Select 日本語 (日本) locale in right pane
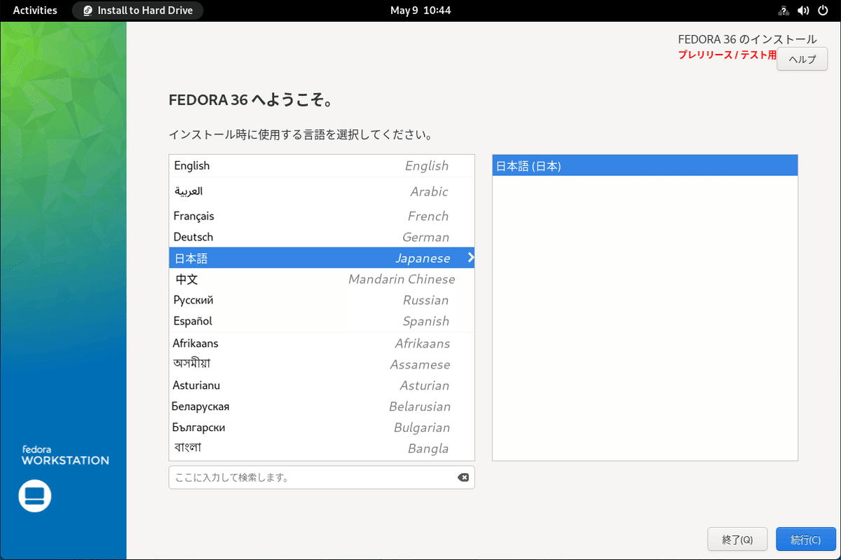 pyautogui.click(x=645, y=166)
